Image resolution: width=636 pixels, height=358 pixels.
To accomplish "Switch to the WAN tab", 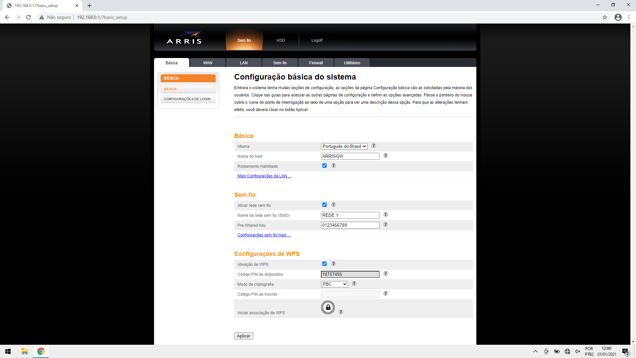I will [208, 63].
